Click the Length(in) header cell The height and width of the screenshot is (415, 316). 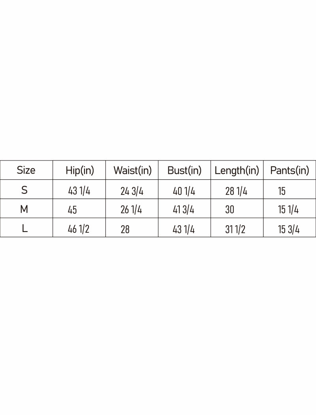coord(237,170)
